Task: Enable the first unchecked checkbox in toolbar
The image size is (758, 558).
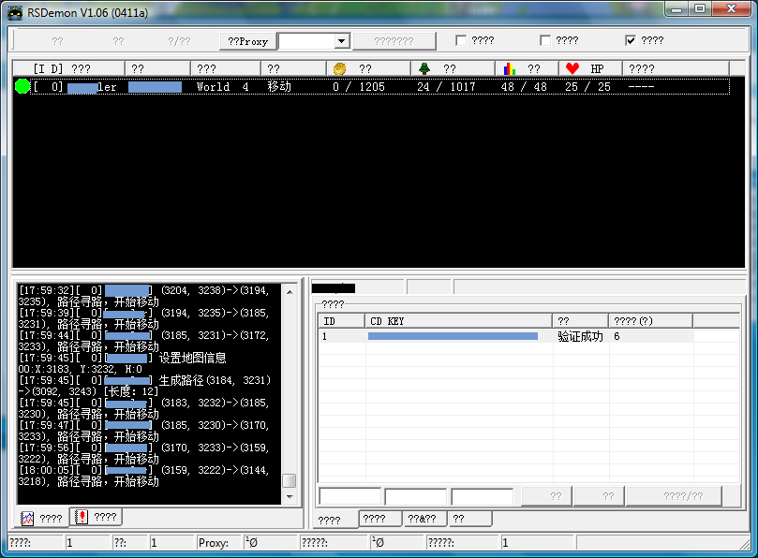Action: (x=461, y=41)
